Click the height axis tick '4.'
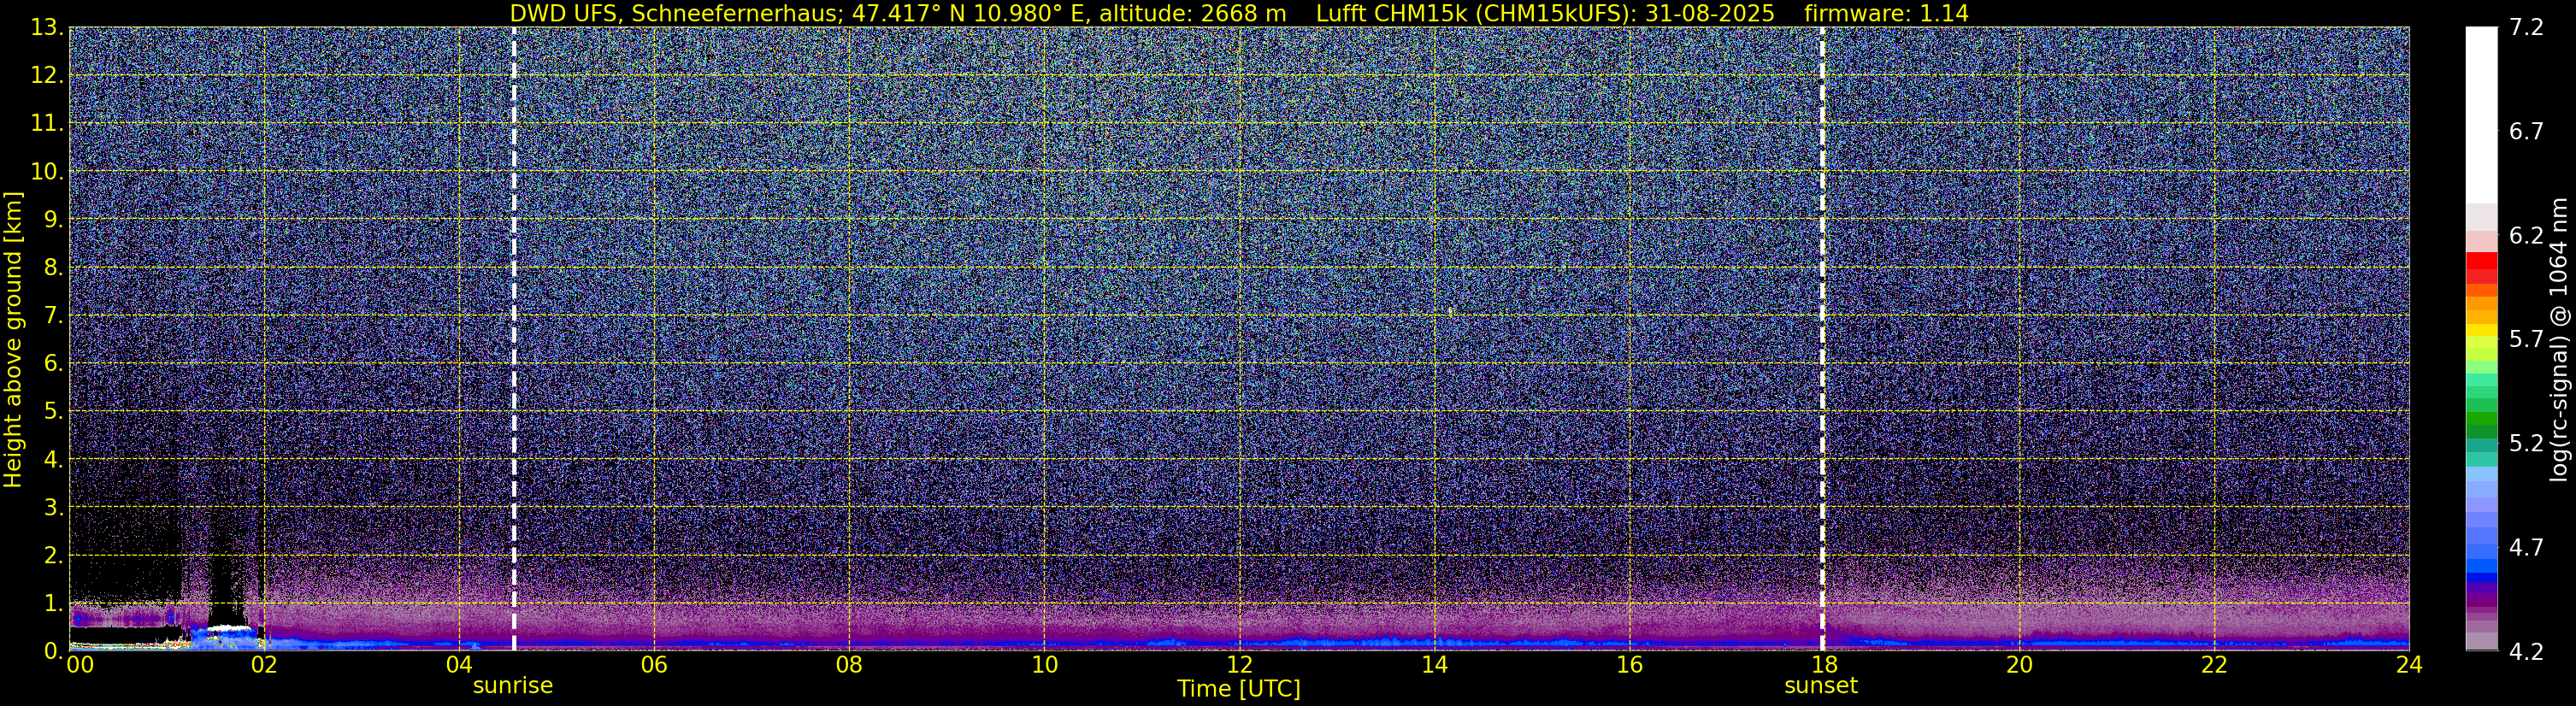This screenshot has width=2576, height=706. coord(53,460)
